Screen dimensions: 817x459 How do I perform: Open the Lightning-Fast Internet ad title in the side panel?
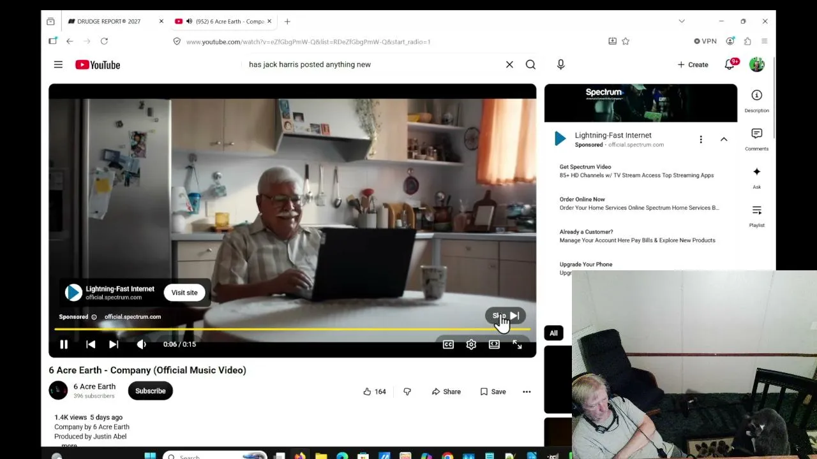click(x=613, y=135)
